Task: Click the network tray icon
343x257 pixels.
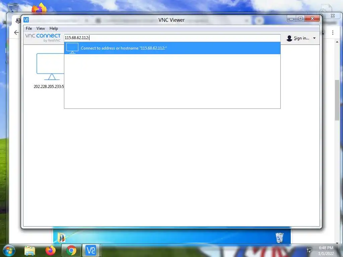Action: coord(309,250)
